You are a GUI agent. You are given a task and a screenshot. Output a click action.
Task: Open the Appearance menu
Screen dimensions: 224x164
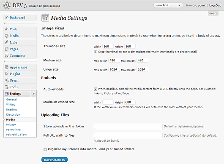pyautogui.click(x=19, y=67)
